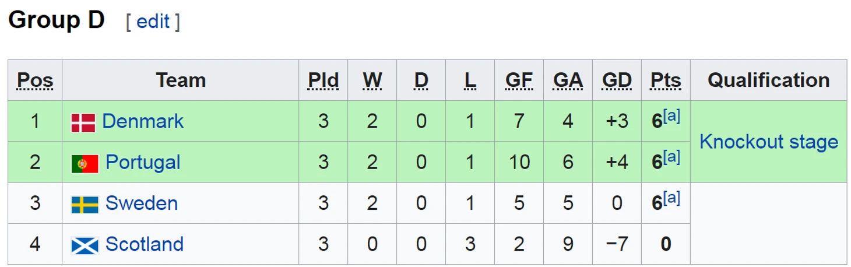Follow the Knockout stage link
The width and height of the screenshot is (851, 267).
pyautogui.click(x=769, y=142)
